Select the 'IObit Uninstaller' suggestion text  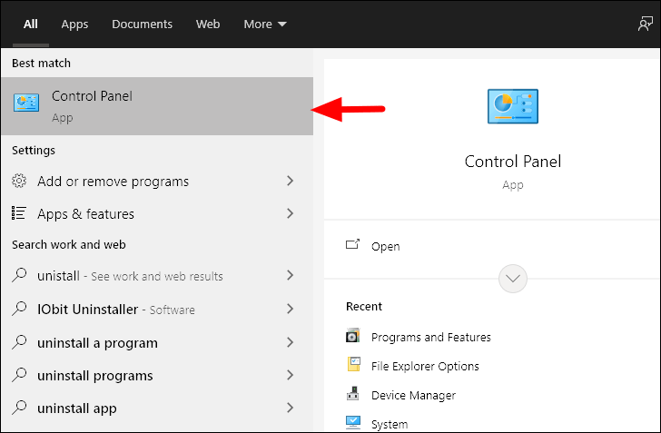coord(88,309)
